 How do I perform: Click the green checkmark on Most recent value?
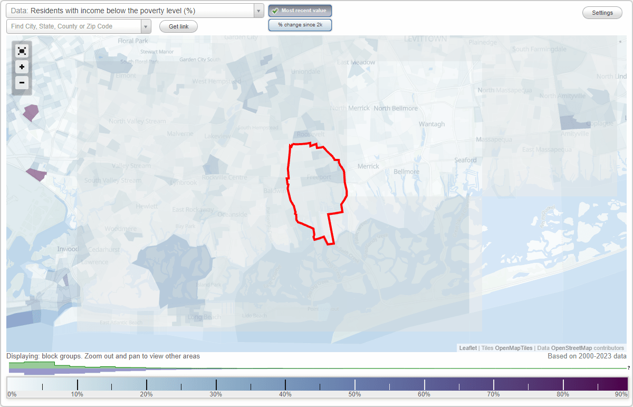click(x=276, y=10)
